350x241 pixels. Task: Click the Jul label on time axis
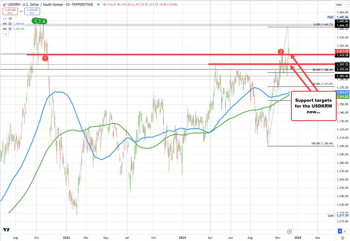(x=127, y=238)
